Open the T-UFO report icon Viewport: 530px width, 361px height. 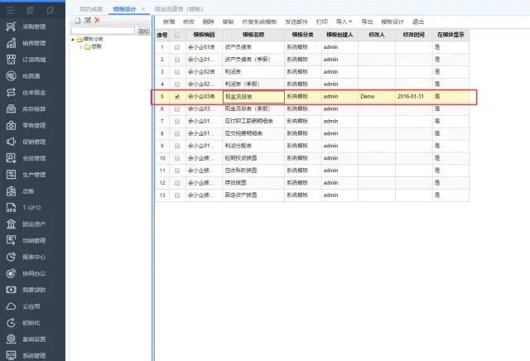11,208
